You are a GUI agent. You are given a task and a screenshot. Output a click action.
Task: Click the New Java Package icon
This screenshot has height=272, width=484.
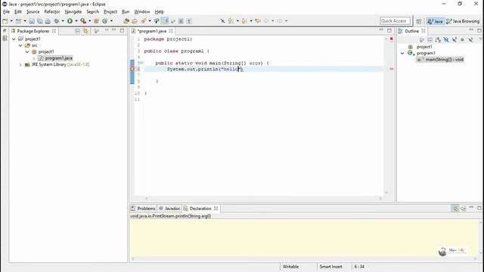[96, 21]
